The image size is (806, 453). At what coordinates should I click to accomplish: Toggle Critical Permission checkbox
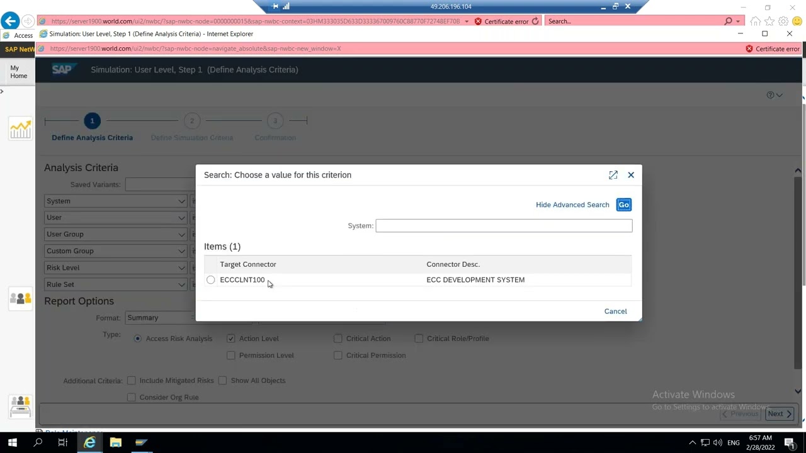coord(338,355)
